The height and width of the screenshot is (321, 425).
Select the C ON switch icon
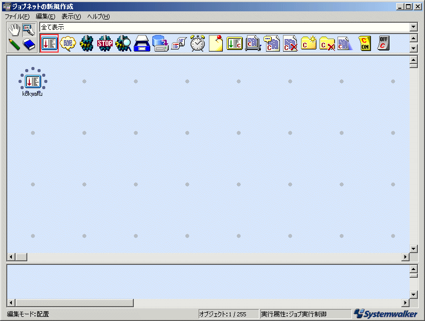364,43
